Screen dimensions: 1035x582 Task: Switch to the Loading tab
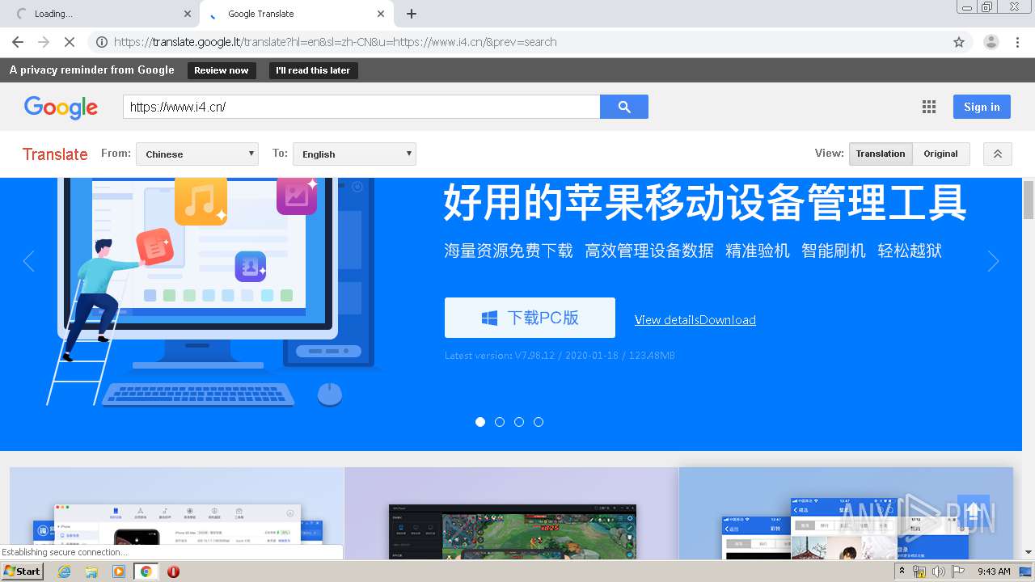tap(101, 14)
